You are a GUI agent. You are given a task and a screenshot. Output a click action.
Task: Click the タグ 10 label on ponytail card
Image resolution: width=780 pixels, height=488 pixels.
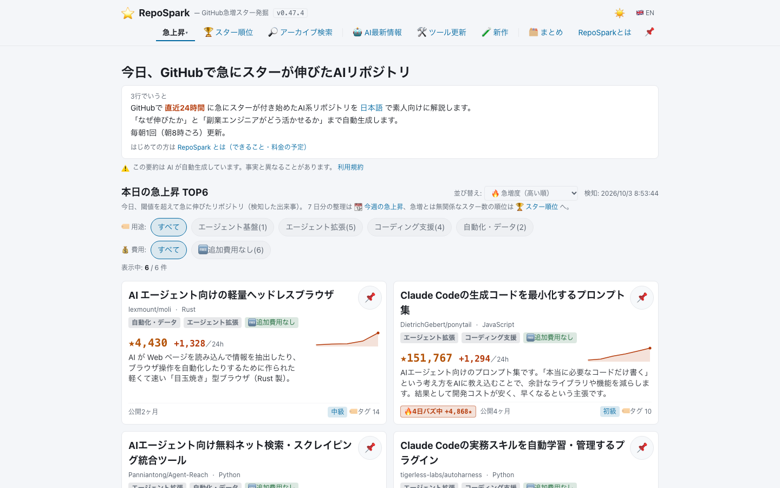[x=636, y=412]
